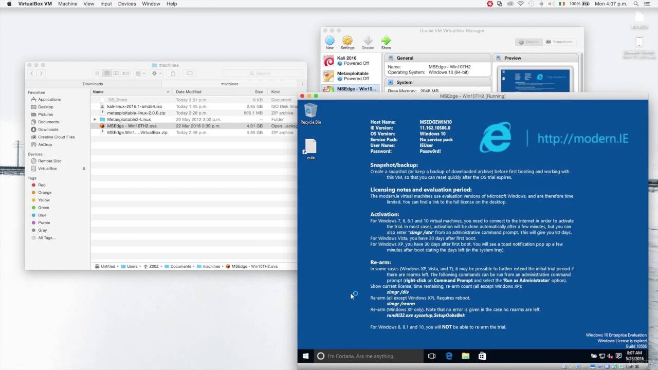This screenshot has height=370, width=658.
Task: Open Task View in the Windows taskbar
Action: (x=432, y=356)
